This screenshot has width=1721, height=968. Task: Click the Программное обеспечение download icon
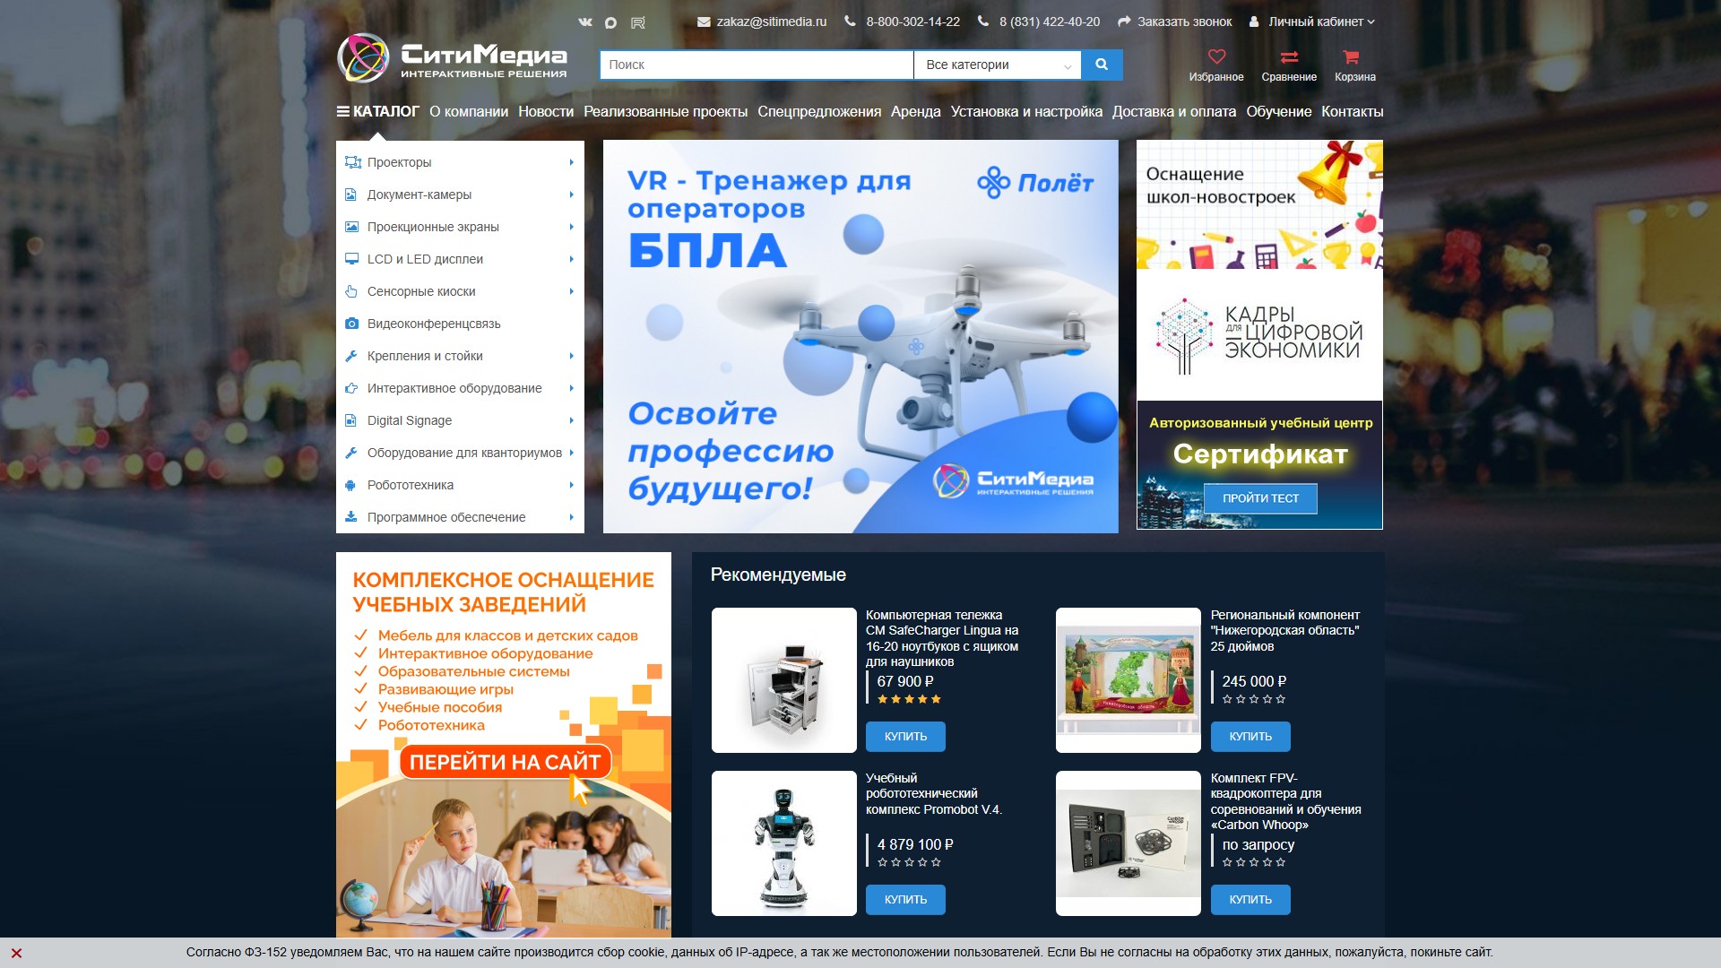(351, 517)
